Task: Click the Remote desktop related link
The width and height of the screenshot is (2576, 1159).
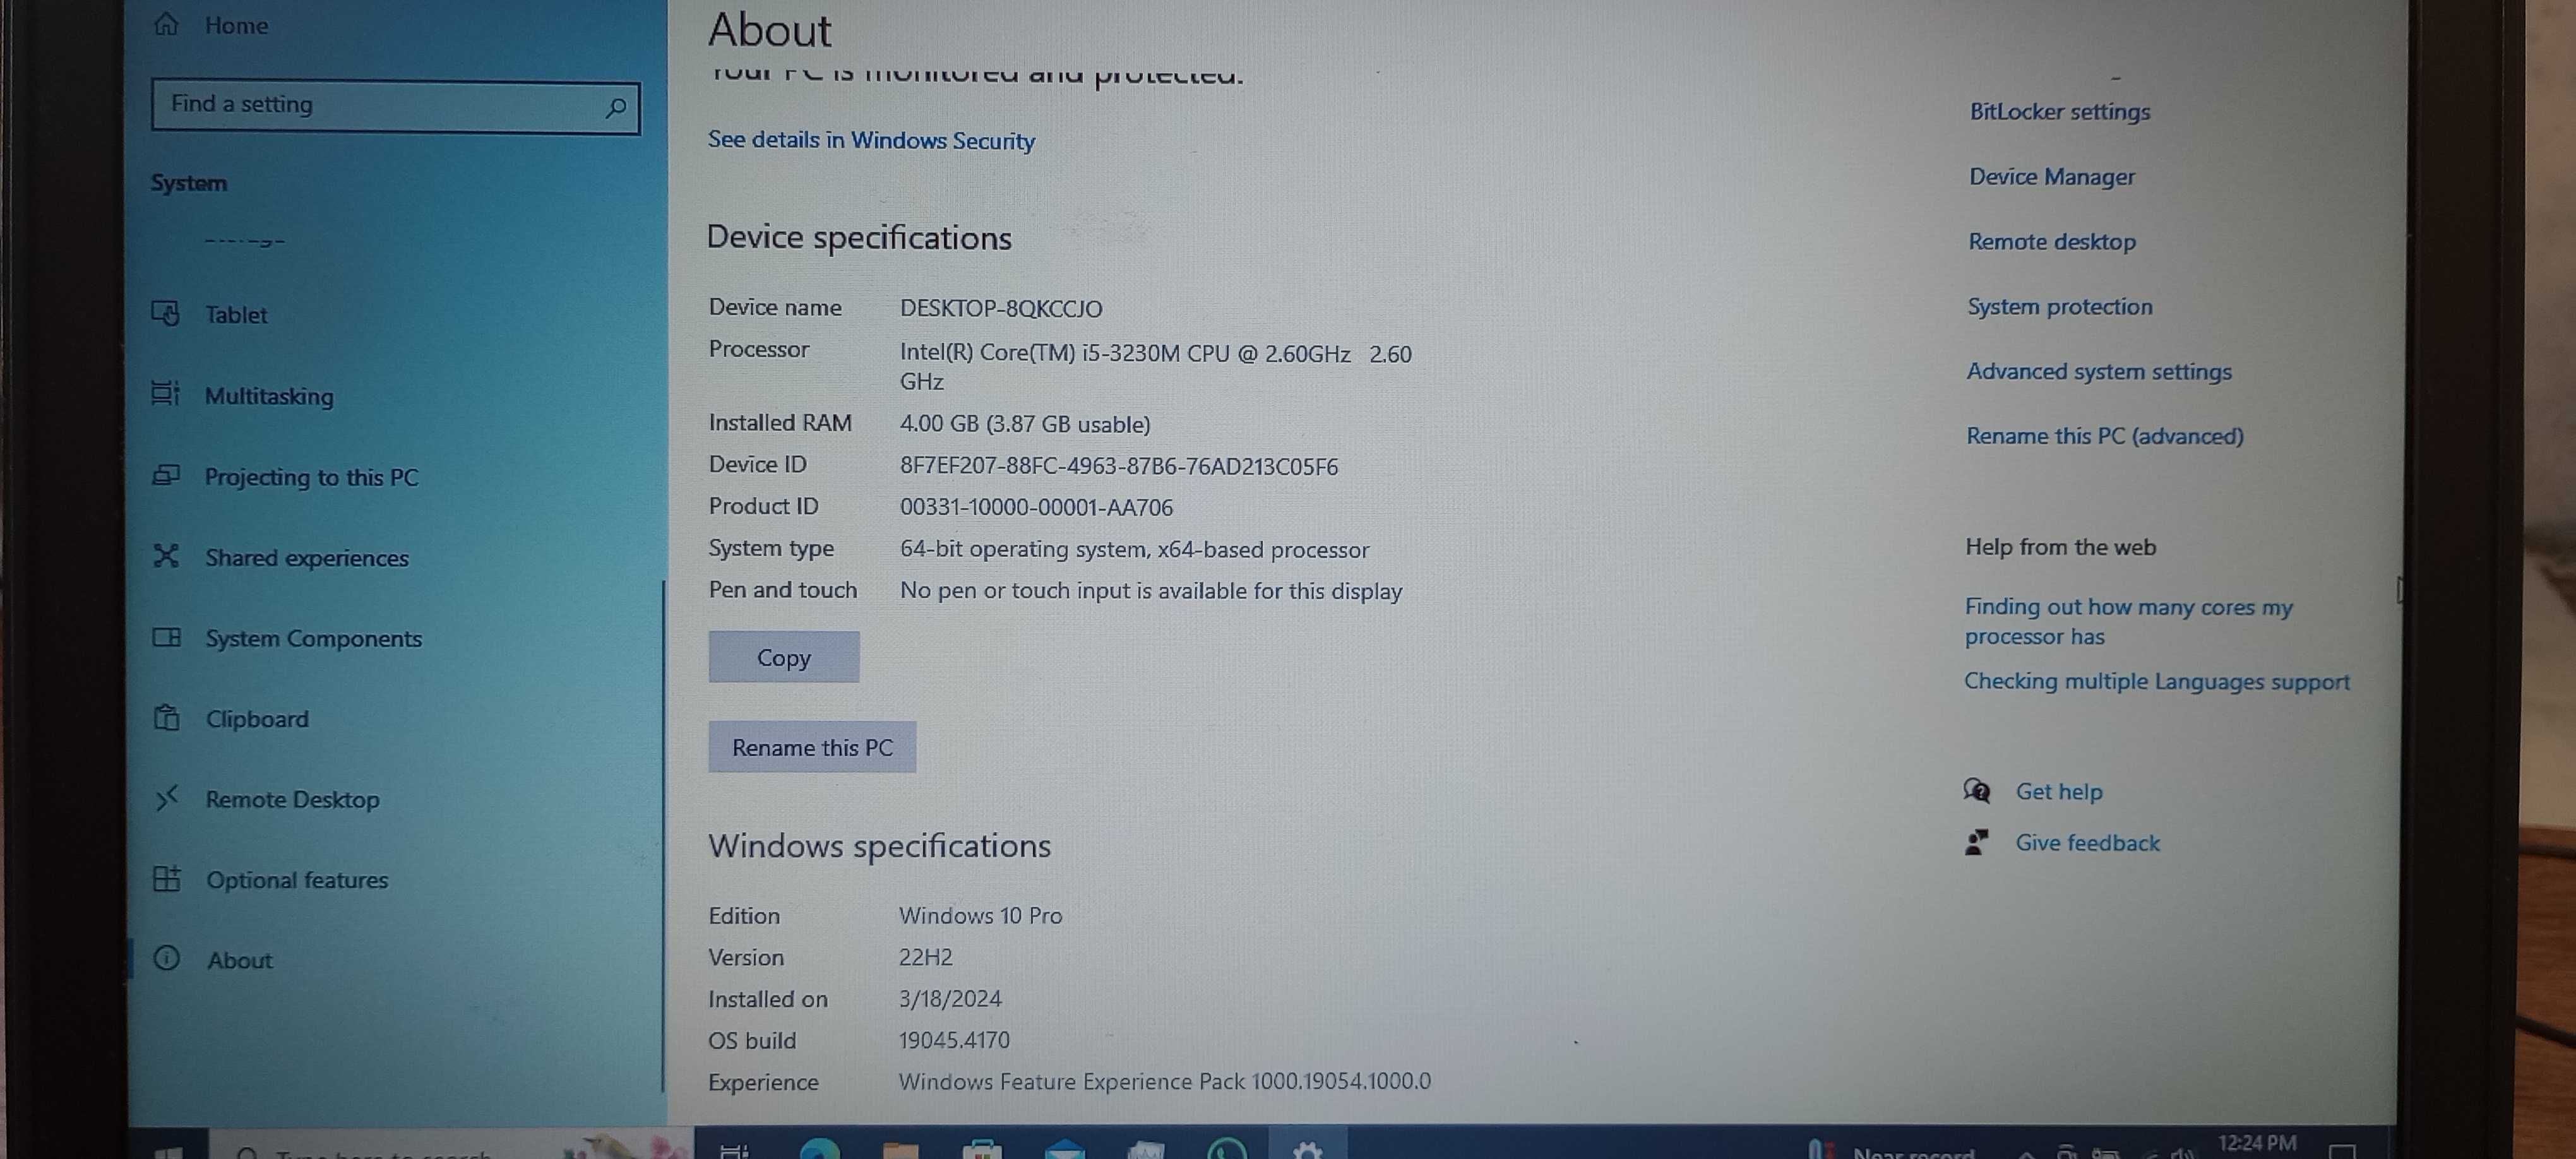Action: pyautogui.click(x=2051, y=241)
